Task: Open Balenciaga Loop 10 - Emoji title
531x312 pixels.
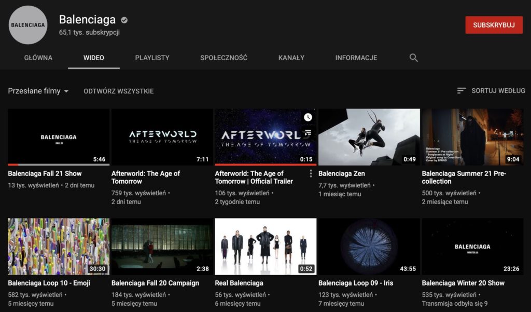Action: coord(49,283)
